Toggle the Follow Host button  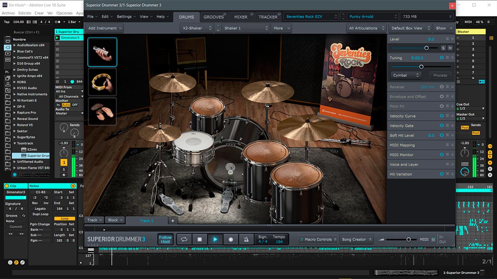tap(165, 239)
